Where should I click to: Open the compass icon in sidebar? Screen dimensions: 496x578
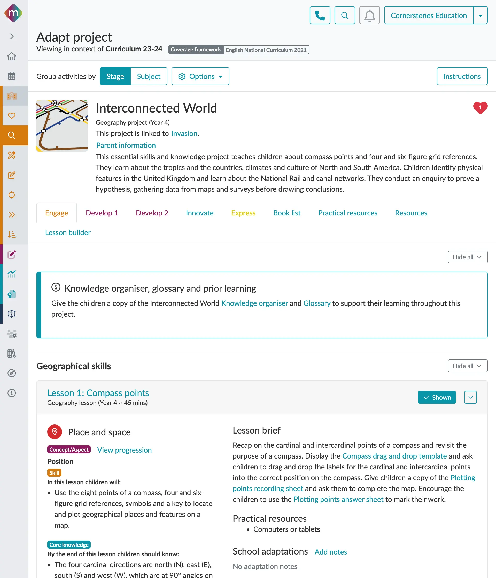12,373
